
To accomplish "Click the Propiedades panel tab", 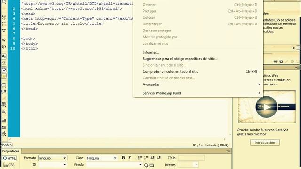I will 11,151.
